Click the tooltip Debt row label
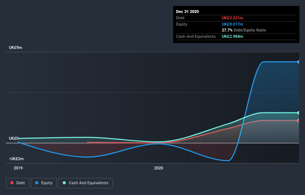The image size is (305, 195). coord(180,18)
